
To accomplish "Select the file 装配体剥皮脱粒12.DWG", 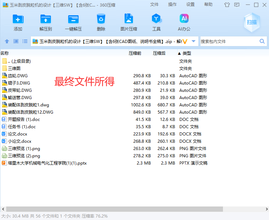I will (30, 112).
